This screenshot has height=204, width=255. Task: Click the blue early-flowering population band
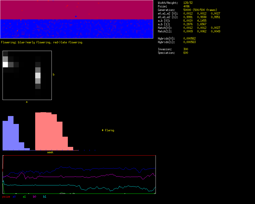coord(76,29)
